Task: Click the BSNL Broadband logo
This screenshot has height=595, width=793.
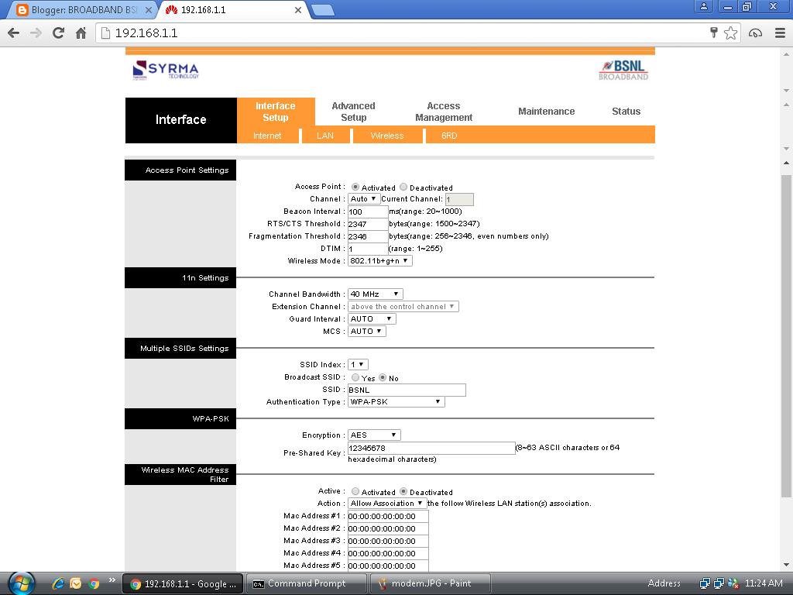Action: [x=625, y=69]
